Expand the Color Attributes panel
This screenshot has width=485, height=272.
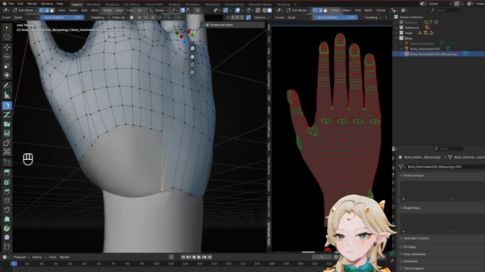tap(414, 254)
